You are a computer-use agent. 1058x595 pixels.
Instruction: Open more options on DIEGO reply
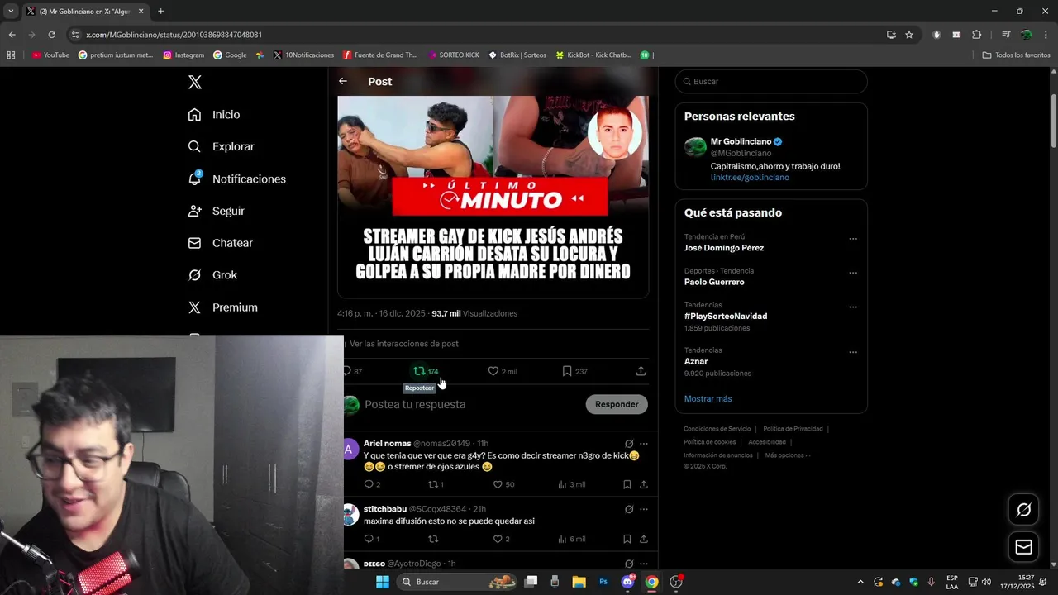(x=644, y=564)
